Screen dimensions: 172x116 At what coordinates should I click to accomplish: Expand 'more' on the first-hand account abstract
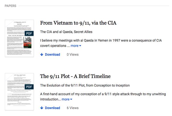coord(65,99)
